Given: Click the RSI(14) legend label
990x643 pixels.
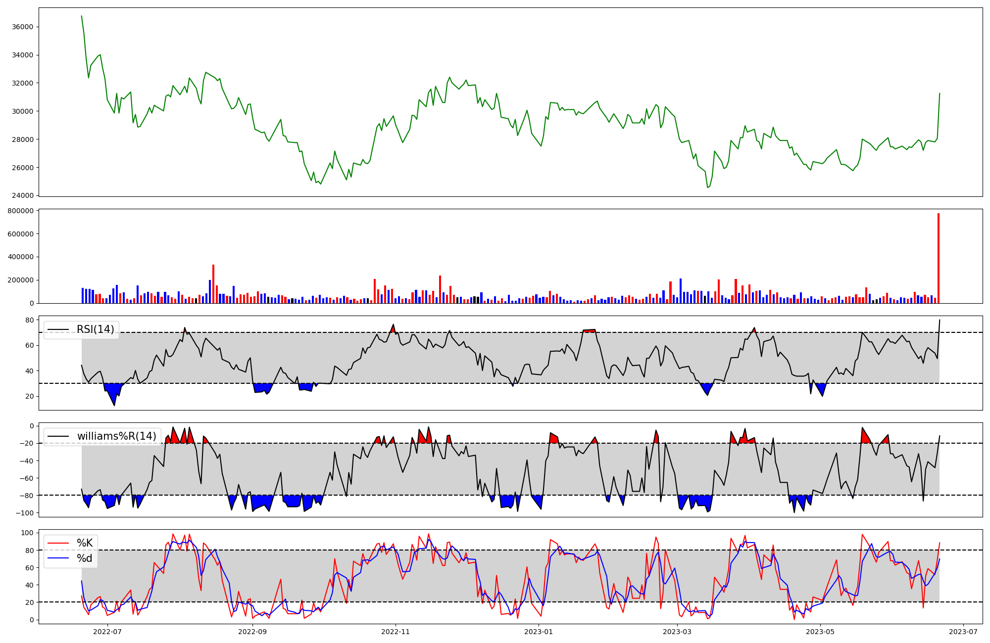Looking at the screenshot, I should [96, 329].
